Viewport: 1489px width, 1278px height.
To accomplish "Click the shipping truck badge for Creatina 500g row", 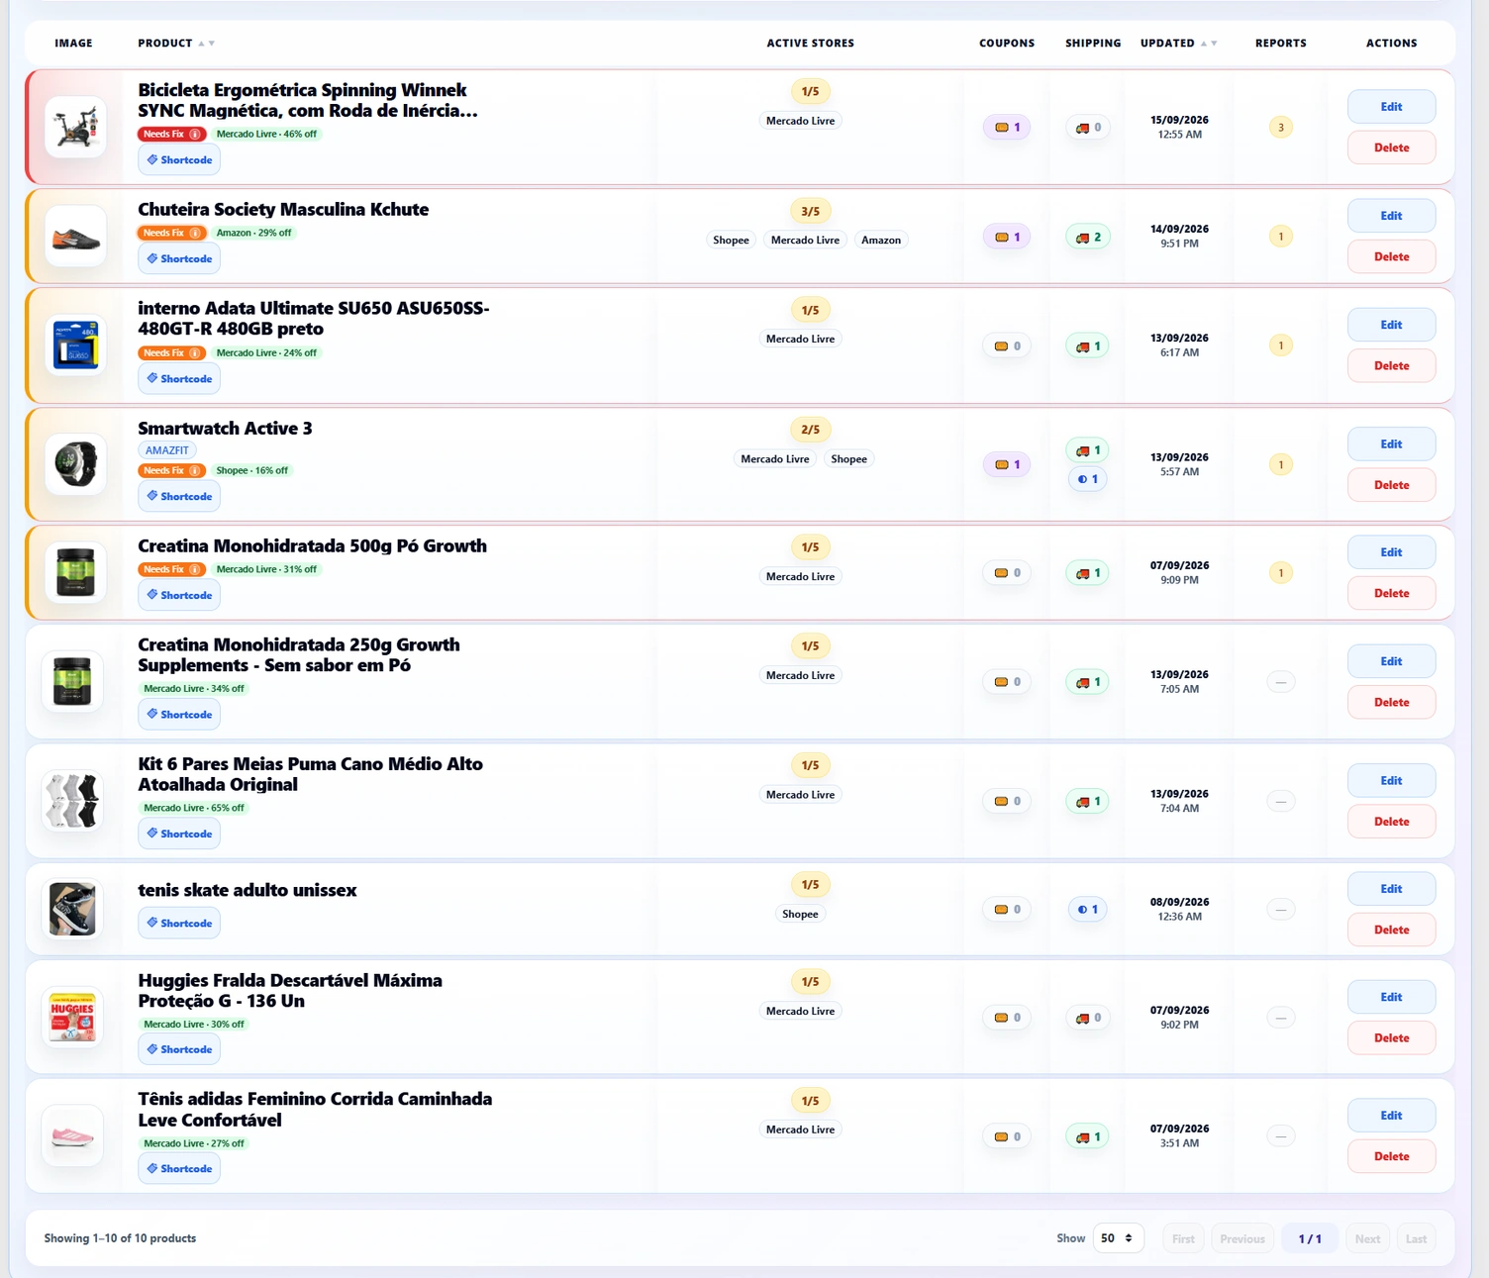I will click(x=1088, y=573).
